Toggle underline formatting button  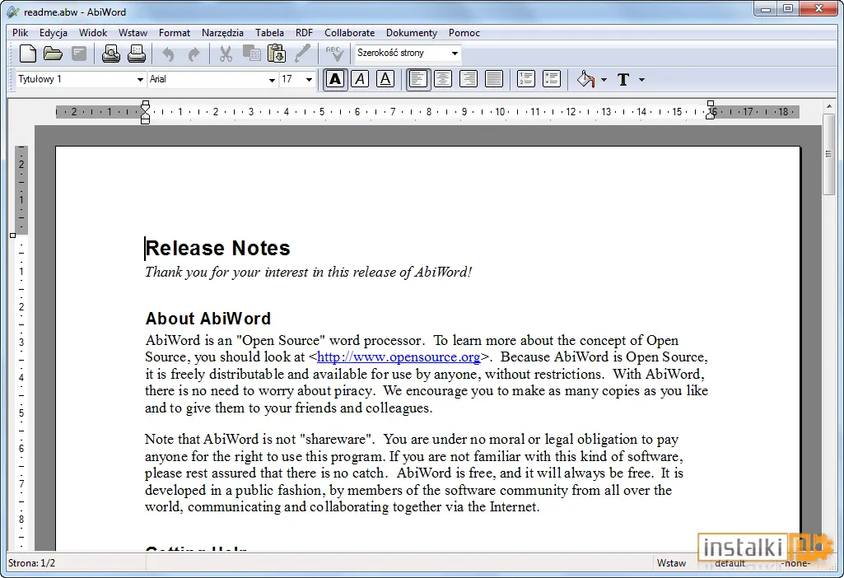click(385, 79)
